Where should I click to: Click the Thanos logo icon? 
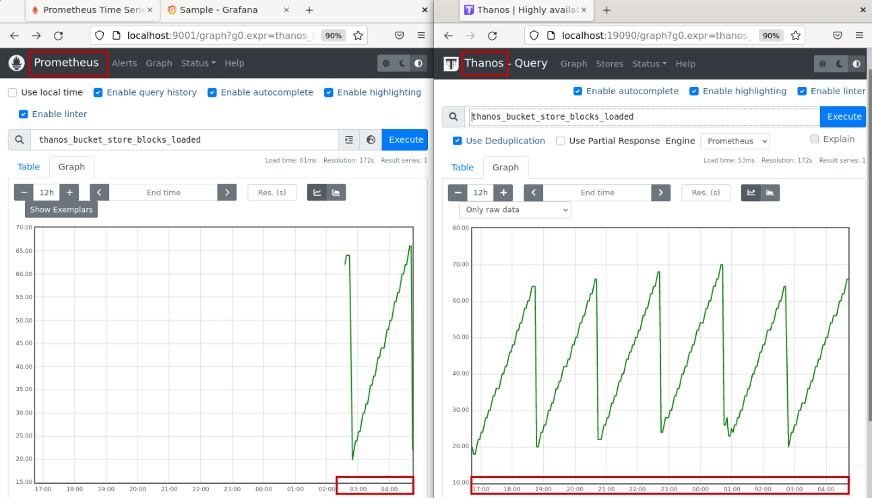451,64
